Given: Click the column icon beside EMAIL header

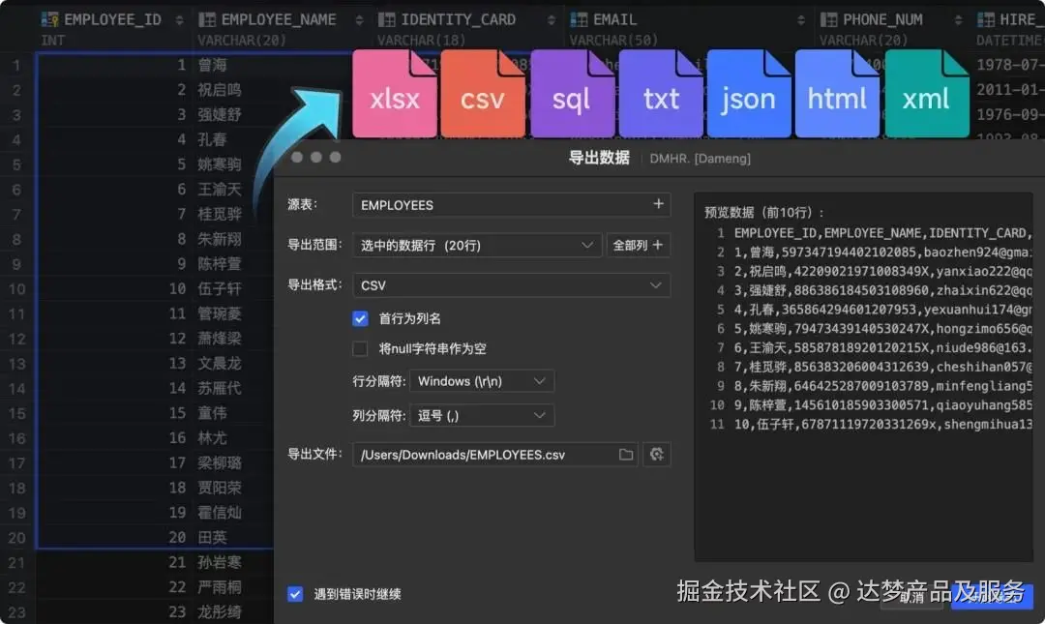Looking at the screenshot, I should [579, 20].
